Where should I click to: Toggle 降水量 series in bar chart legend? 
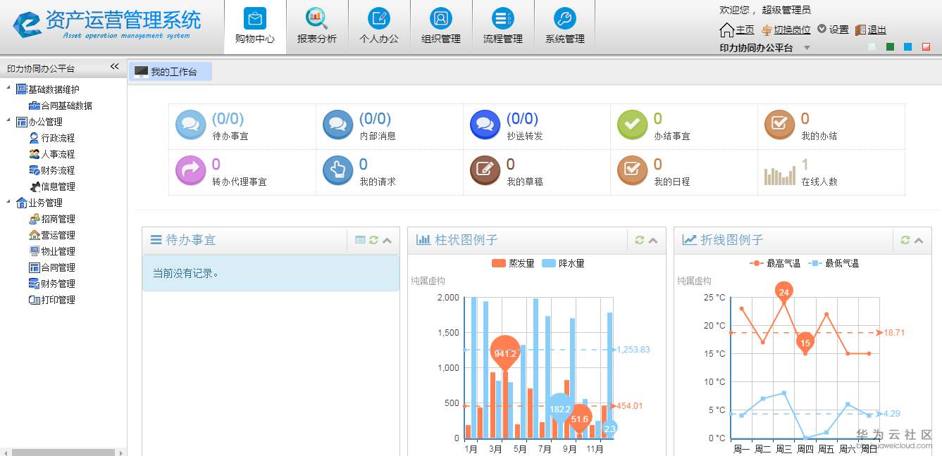564,263
